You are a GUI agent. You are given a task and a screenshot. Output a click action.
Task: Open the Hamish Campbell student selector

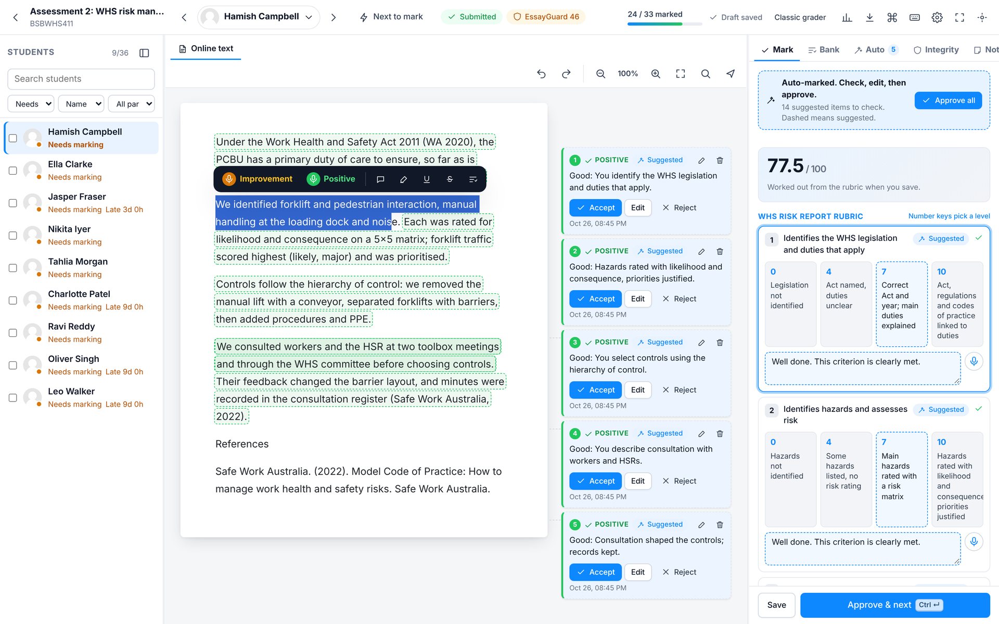259,17
